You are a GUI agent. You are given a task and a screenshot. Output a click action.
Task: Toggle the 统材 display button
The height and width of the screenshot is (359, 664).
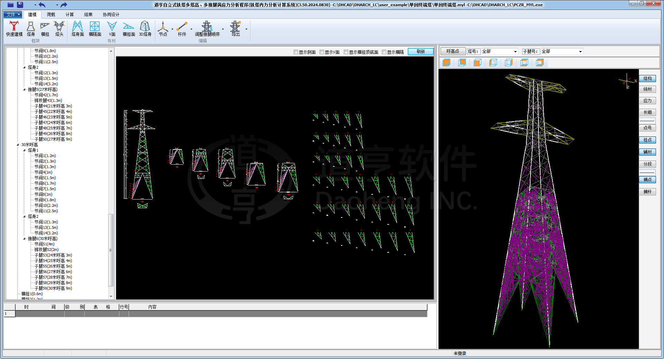[647, 89]
